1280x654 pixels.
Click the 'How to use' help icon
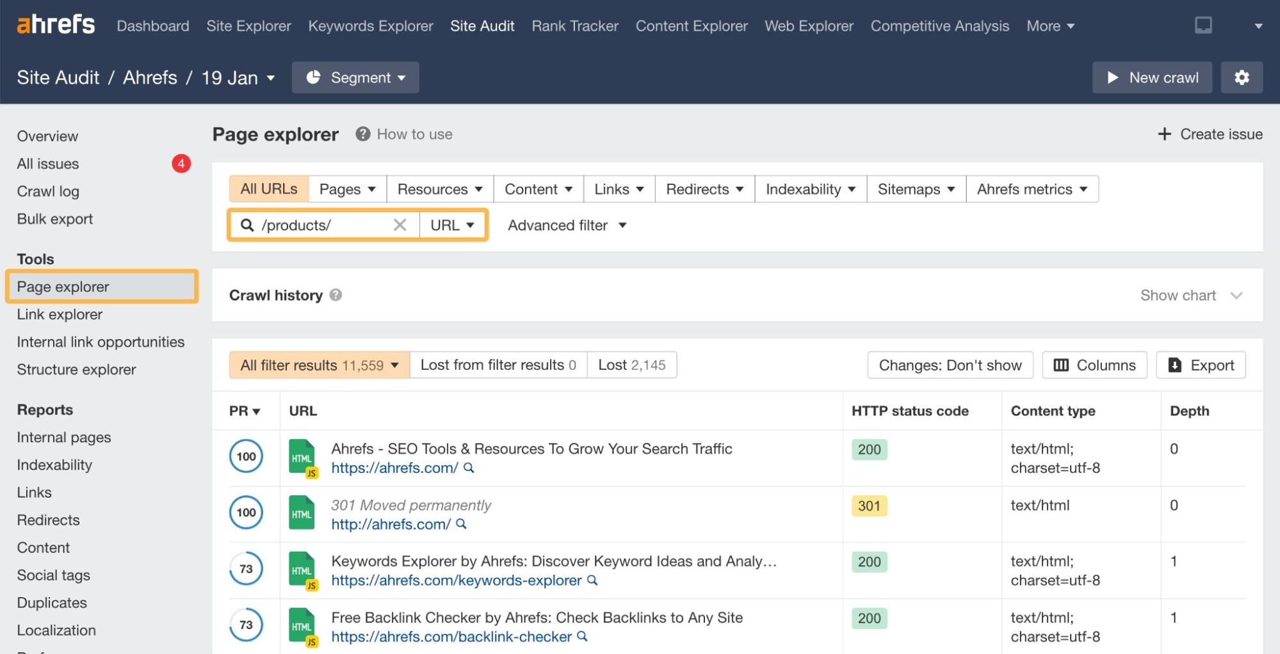point(362,134)
